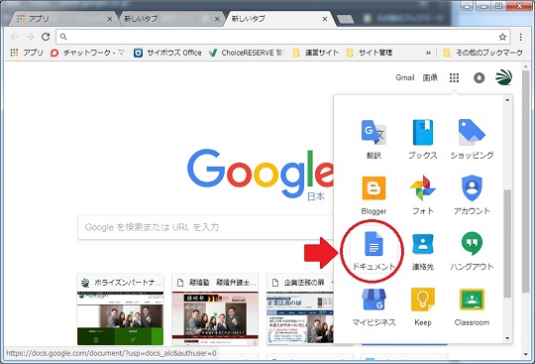Open Google Shopping app (ショッピング)
535x364 pixels.
[x=472, y=139]
